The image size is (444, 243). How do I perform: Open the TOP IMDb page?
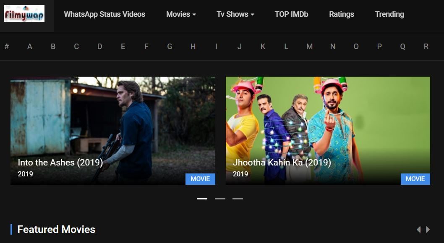pos(291,14)
